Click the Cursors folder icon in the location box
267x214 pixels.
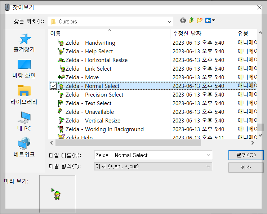[x=53, y=22]
